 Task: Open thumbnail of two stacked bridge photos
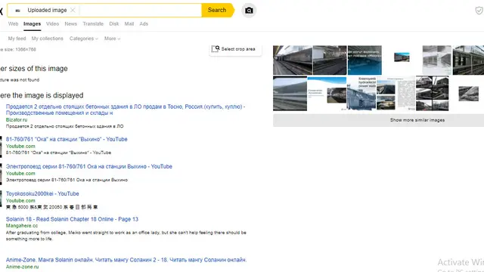pos(386,94)
